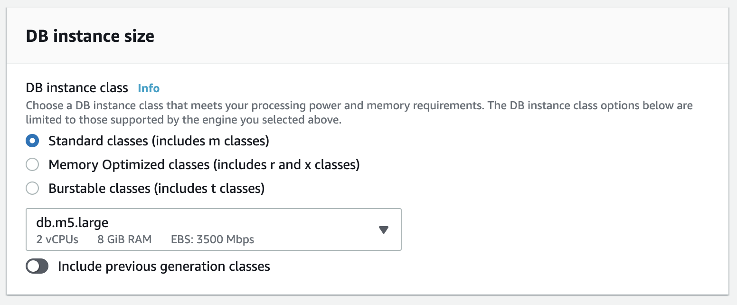Click the DB instance class heading
The width and height of the screenshot is (737, 305).
point(77,87)
